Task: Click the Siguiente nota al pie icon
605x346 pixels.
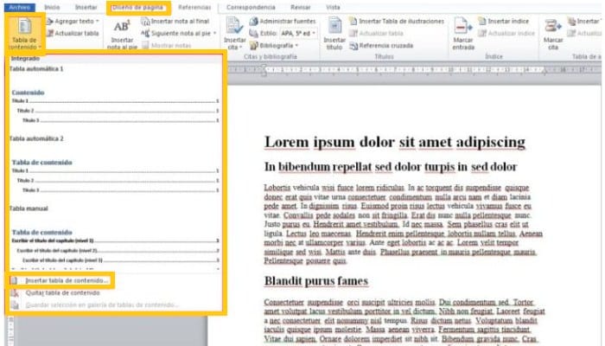Action: pos(145,34)
